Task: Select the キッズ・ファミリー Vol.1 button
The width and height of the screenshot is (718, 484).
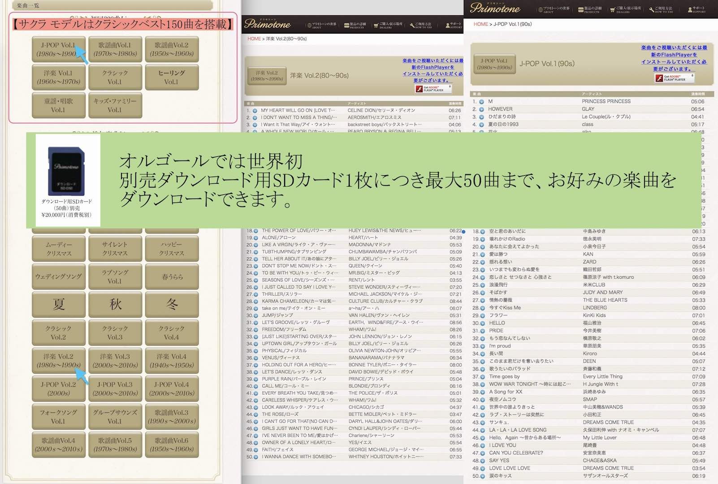Action: [x=115, y=105]
